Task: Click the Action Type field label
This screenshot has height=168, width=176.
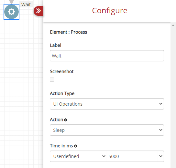Action: [62, 93]
